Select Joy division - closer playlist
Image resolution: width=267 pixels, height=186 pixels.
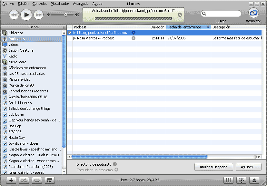tap(32, 143)
